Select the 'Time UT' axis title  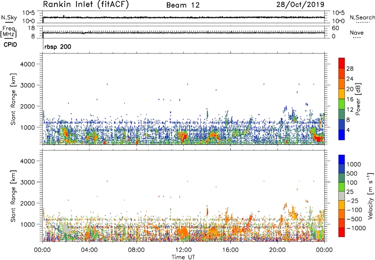183,257
